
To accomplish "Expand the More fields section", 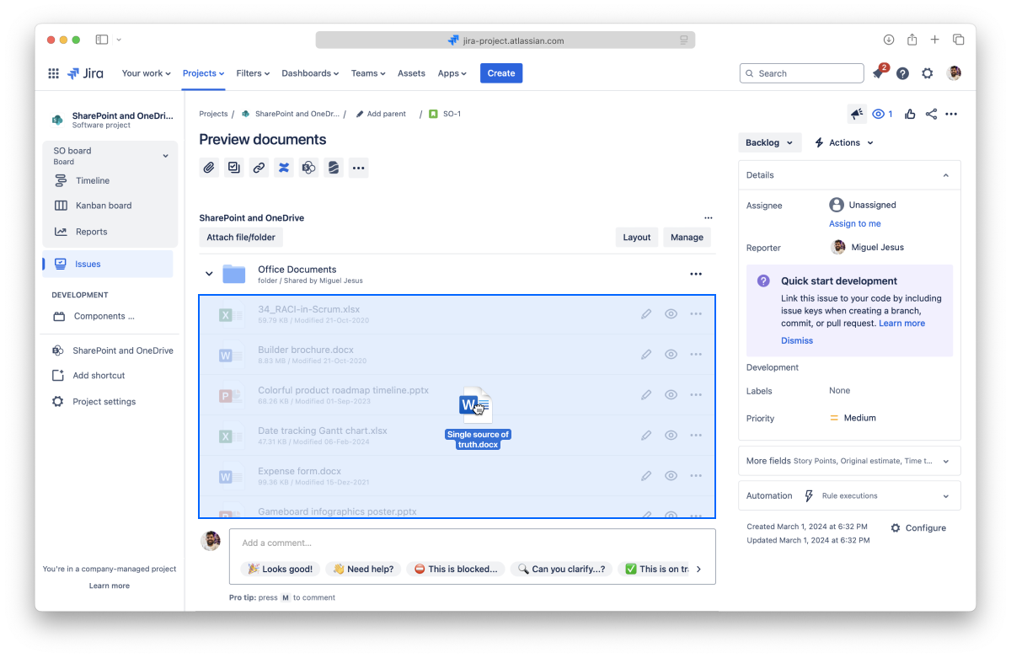I will click(849, 461).
